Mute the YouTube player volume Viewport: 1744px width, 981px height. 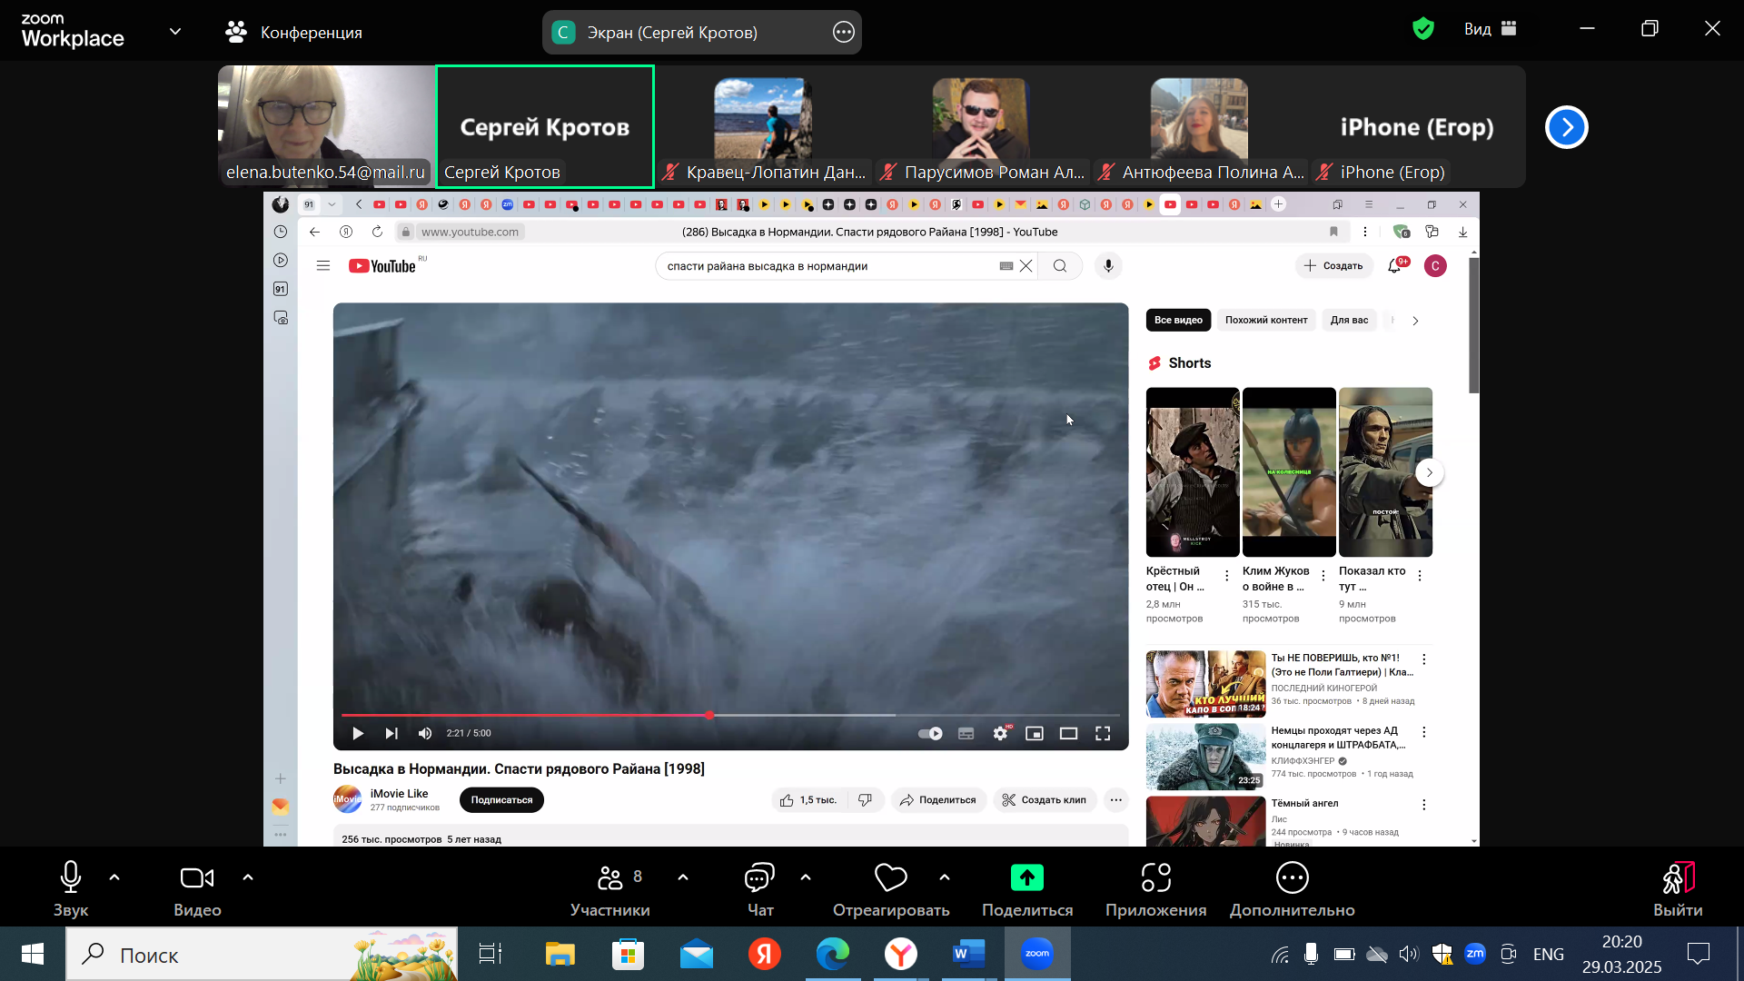click(425, 734)
